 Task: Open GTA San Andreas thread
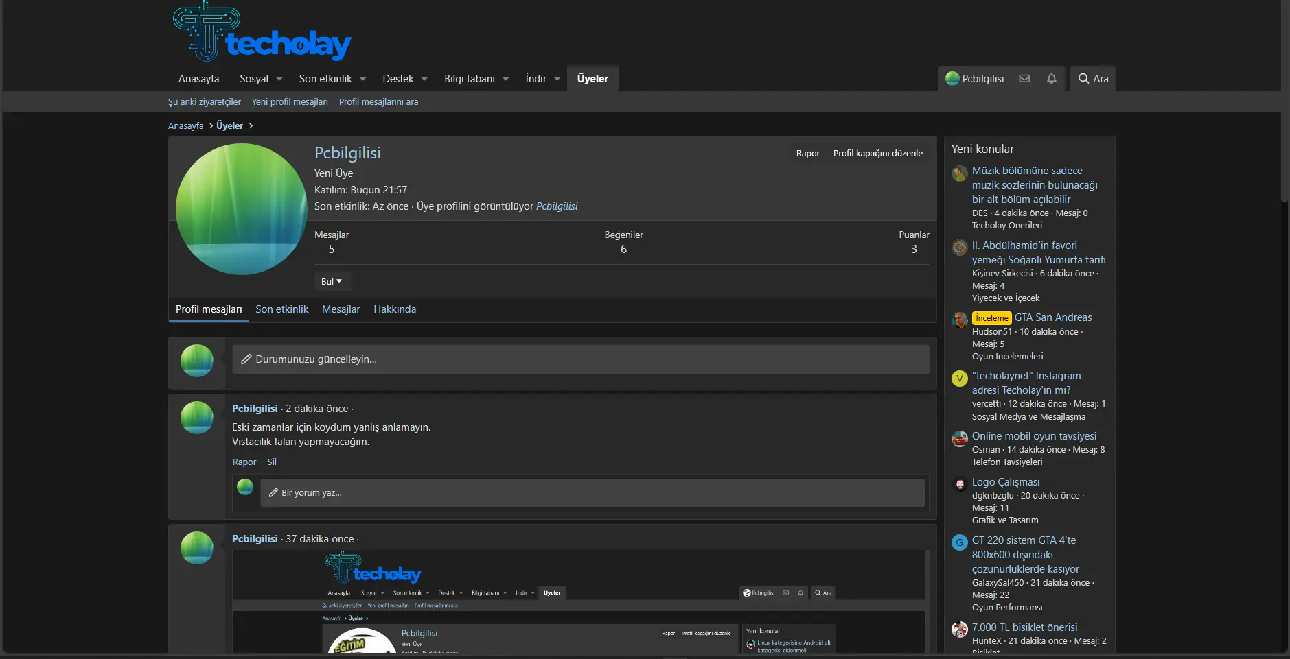coord(1053,317)
